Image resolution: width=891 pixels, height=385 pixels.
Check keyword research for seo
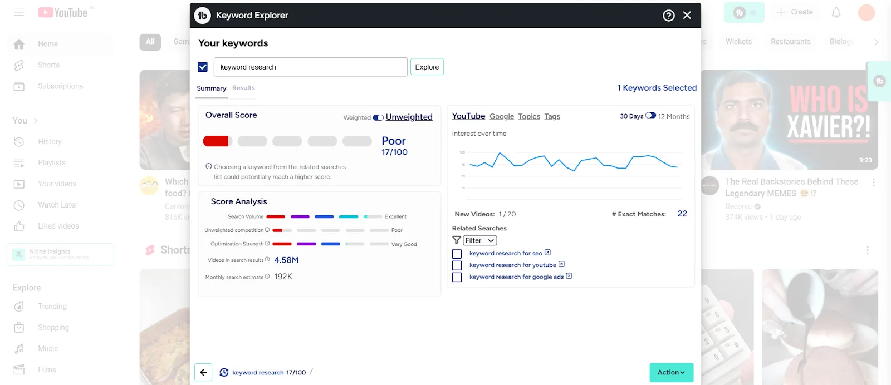(x=457, y=254)
